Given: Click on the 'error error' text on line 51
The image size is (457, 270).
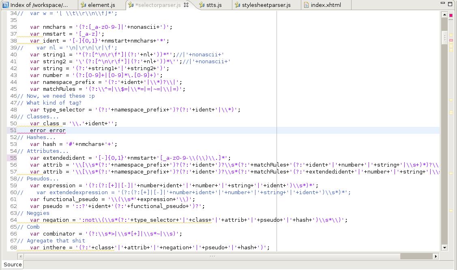Looking at the screenshot, I should [48, 131].
